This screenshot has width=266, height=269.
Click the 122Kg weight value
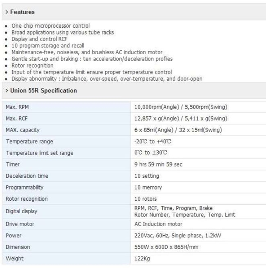click(142, 259)
